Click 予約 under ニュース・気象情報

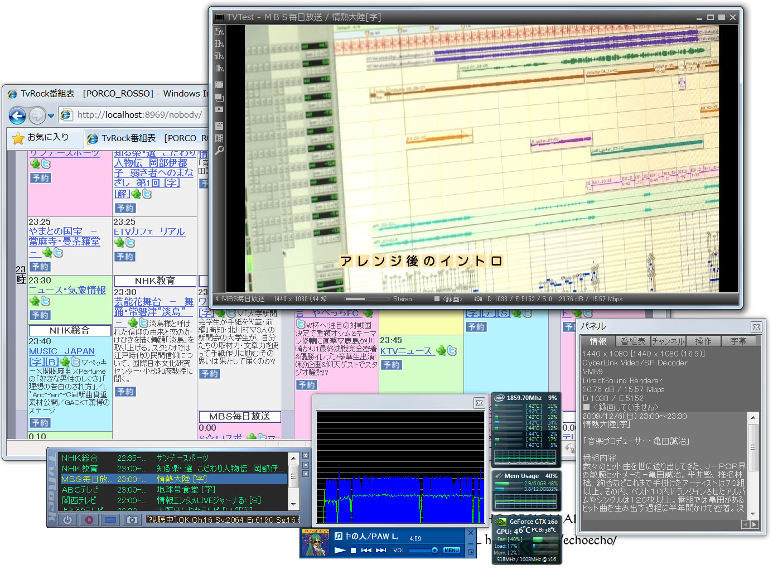coord(40,315)
